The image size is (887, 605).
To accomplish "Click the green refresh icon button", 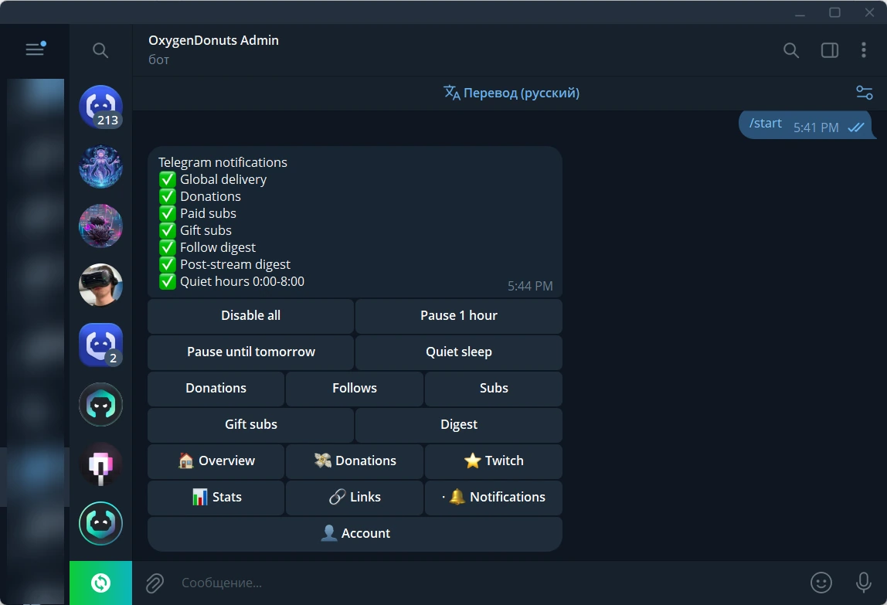I will point(100,583).
